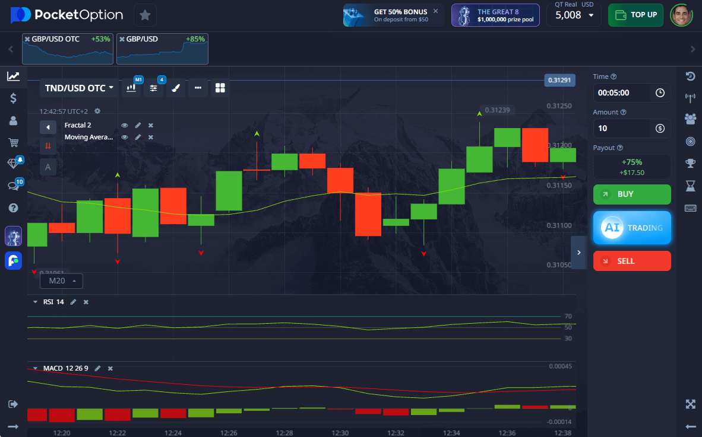Open the M20 timeframe selector
Image resolution: width=702 pixels, height=437 pixels.
[62, 280]
